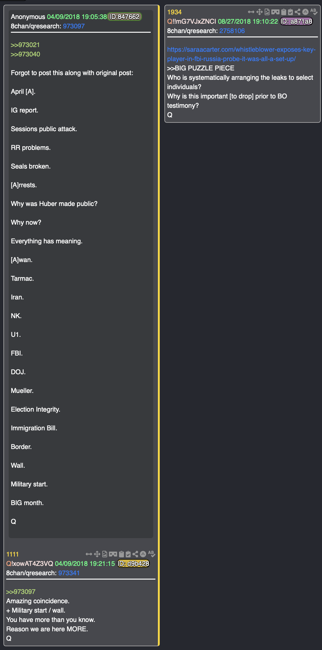Open 8chan post number 2758106
This screenshot has height=650, width=322.
tap(232, 31)
